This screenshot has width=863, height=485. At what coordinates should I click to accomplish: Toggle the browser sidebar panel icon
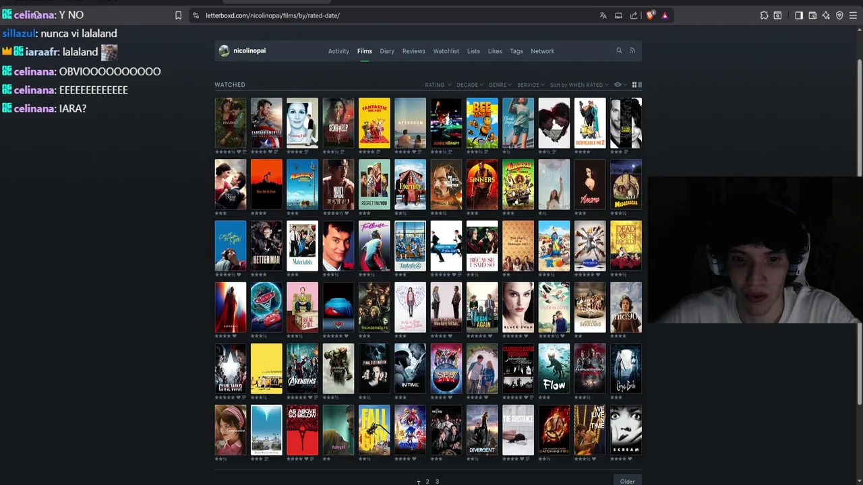coord(799,15)
